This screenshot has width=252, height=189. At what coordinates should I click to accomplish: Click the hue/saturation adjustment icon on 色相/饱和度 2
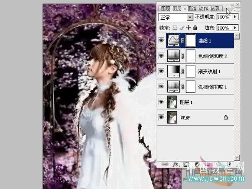(x=174, y=56)
